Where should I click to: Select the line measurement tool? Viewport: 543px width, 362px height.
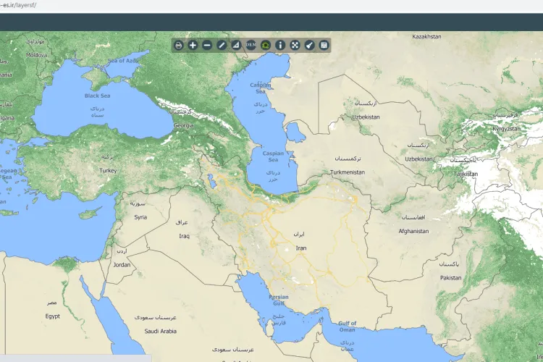pyautogui.click(x=222, y=45)
